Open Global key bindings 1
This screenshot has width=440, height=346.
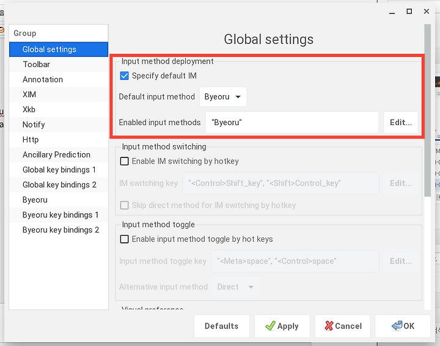point(59,170)
